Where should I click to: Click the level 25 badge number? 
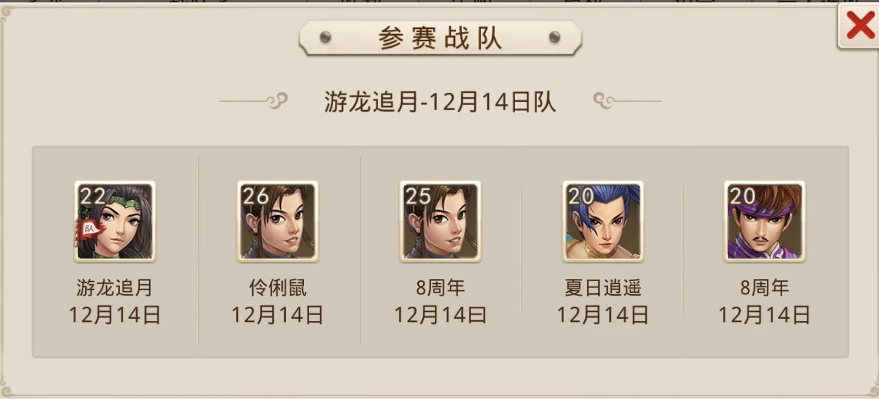pyautogui.click(x=418, y=196)
